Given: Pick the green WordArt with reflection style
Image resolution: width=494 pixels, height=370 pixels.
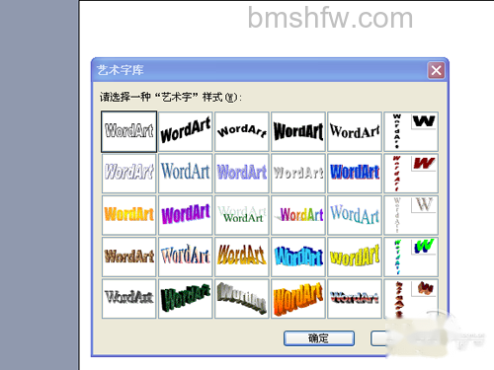Looking at the screenshot, I should (242, 215).
